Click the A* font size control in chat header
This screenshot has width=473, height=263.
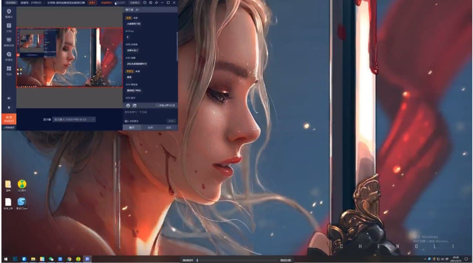click(137, 9)
